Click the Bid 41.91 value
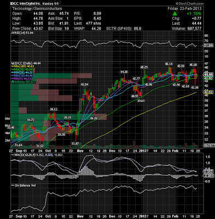 [64, 24]
